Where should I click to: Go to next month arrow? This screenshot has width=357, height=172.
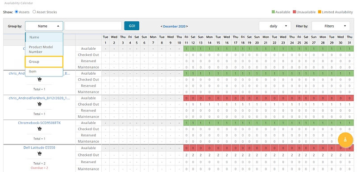coord(187,26)
